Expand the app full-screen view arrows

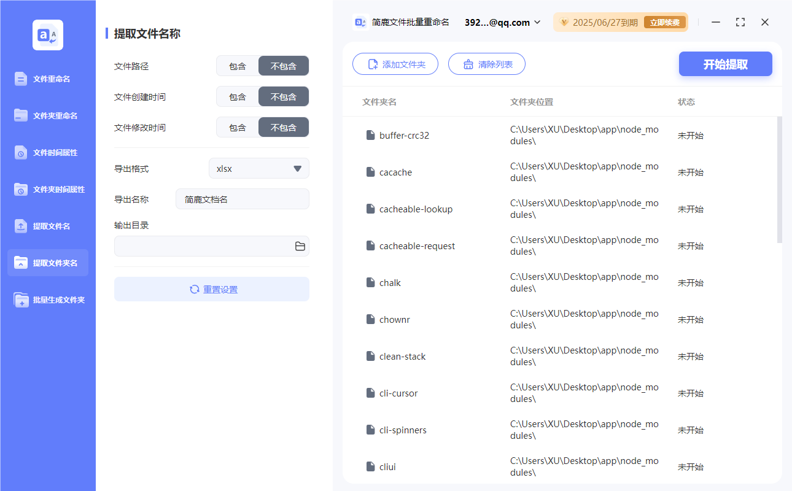coord(740,22)
